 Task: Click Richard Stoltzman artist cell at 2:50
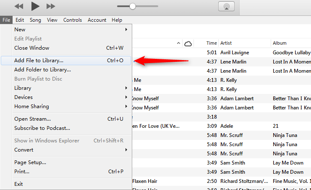244,181
